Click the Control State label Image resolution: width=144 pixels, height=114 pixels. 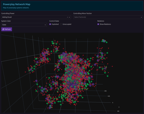[x=54, y=21]
